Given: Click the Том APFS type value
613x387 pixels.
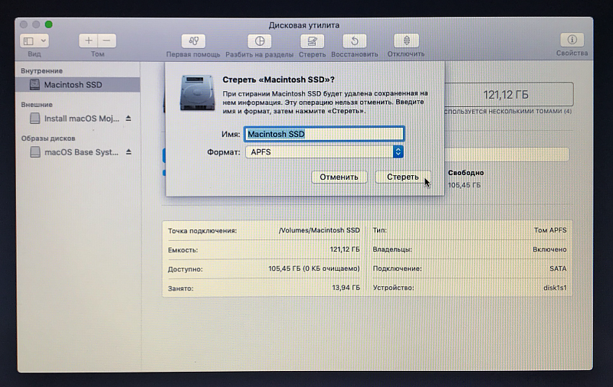Looking at the screenshot, I should pos(550,230).
